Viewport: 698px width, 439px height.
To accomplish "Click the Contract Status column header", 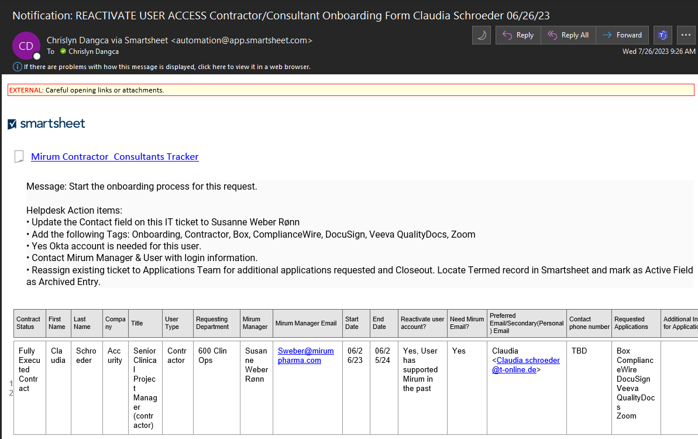I will point(30,323).
